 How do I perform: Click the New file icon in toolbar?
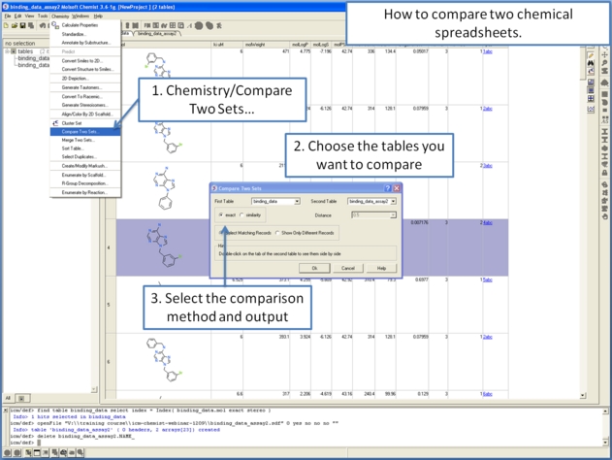click(x=5, y=25)
